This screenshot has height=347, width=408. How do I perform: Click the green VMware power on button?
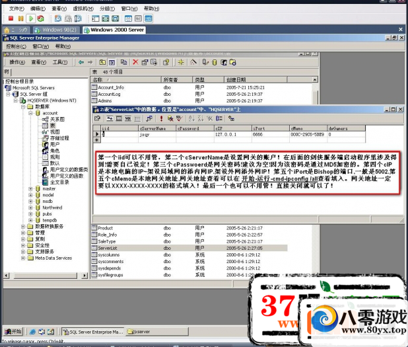point(31,19)
